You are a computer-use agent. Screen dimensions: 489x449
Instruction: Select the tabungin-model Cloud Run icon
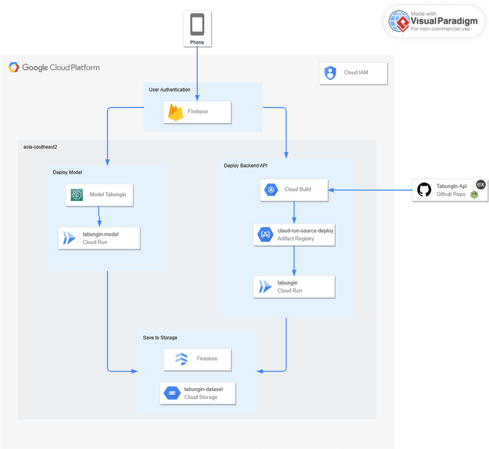pos(69,237)
